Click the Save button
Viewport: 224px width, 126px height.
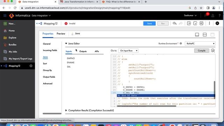coord(149,23)
